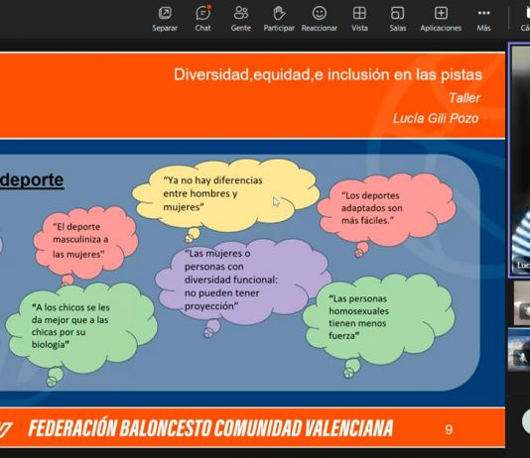Viewport: 530px width, 458px height.
Task: Show the Gente participants list
Action: (x=241, y=19)
